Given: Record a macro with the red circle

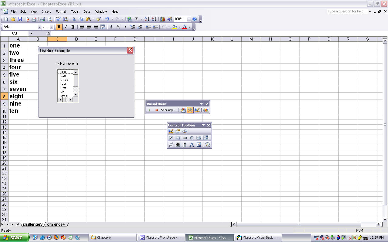Looking at the screenshot, I should click(157, 110).
